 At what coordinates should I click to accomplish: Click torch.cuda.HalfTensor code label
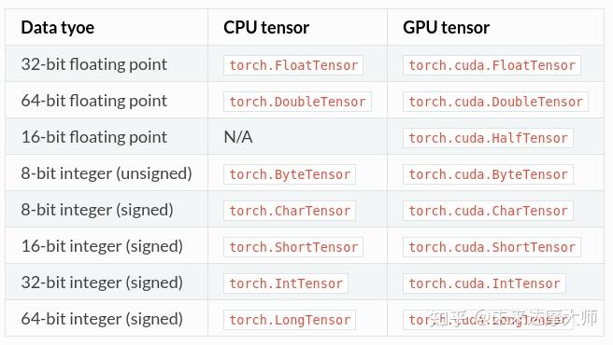coord(489,138)
